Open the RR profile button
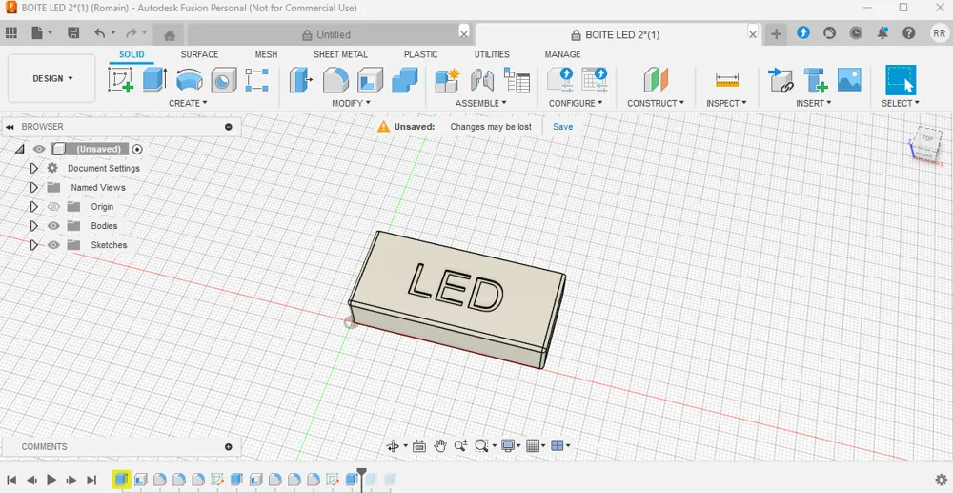The height and width of the screenshot is (493, 953). [939, 33]
